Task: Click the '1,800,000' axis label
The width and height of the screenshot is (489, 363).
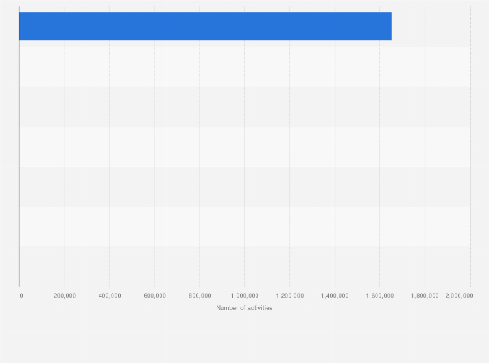Action: click(425, 296)
